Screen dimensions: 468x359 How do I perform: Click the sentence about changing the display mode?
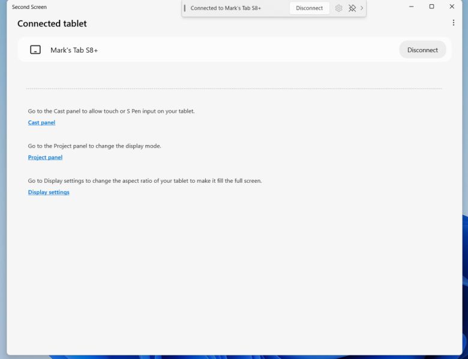tap(94, 146)
